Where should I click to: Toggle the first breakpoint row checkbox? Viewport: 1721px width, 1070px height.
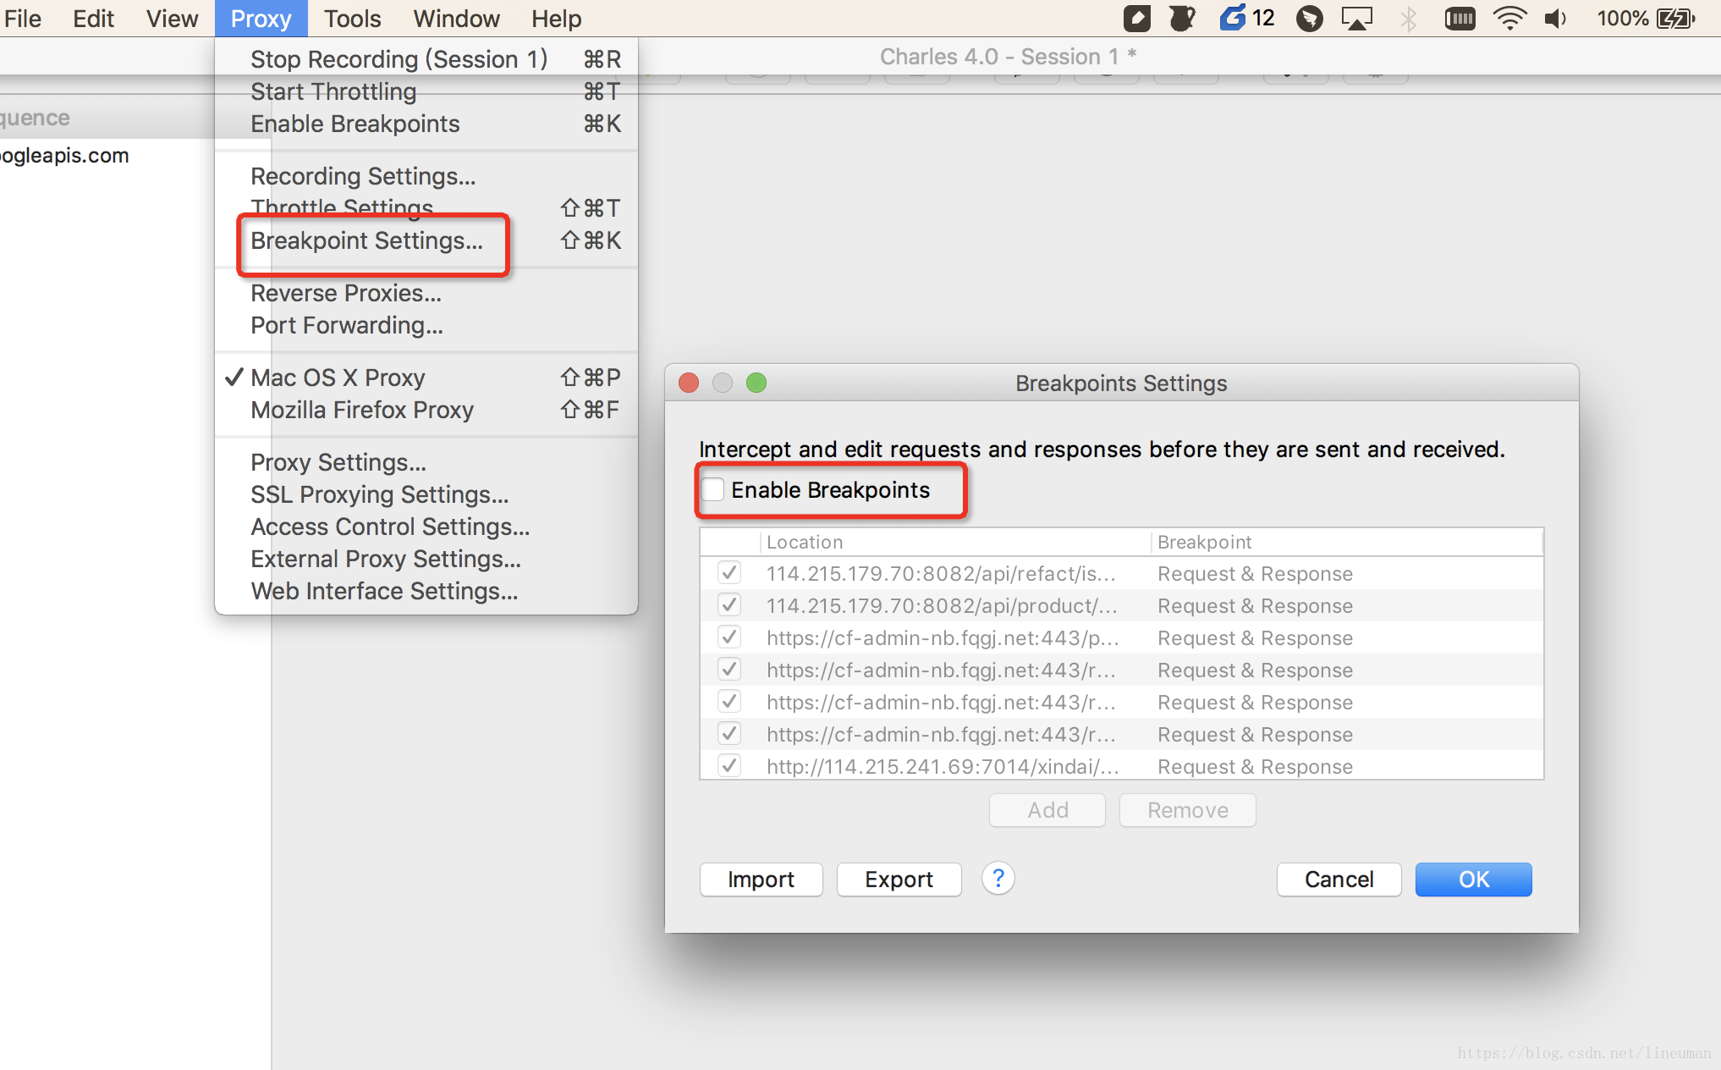(x=727, y=573)
